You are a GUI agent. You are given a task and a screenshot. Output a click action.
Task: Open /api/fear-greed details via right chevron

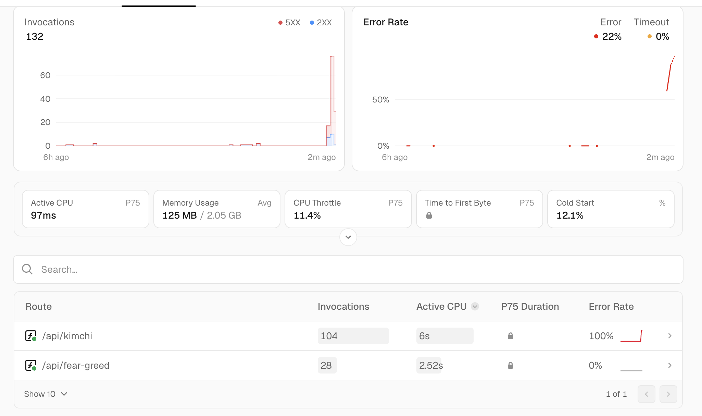(x=669, y=365)
